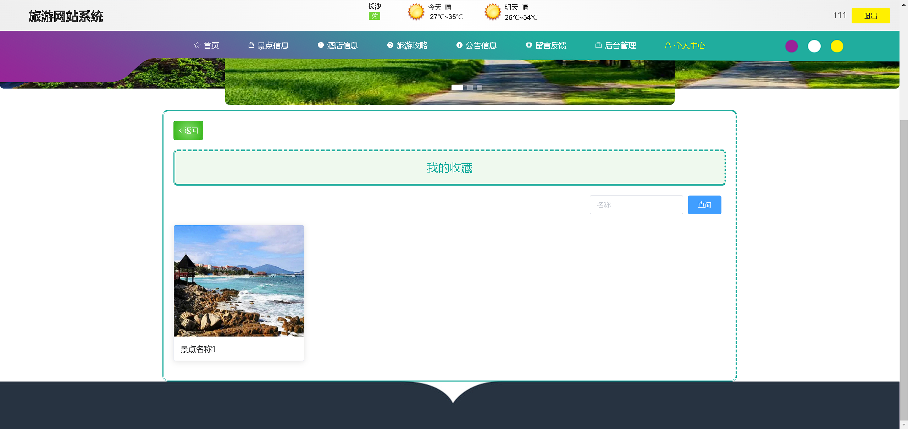Open the 景点名称1 favorite thumbnail

(239, 281)
